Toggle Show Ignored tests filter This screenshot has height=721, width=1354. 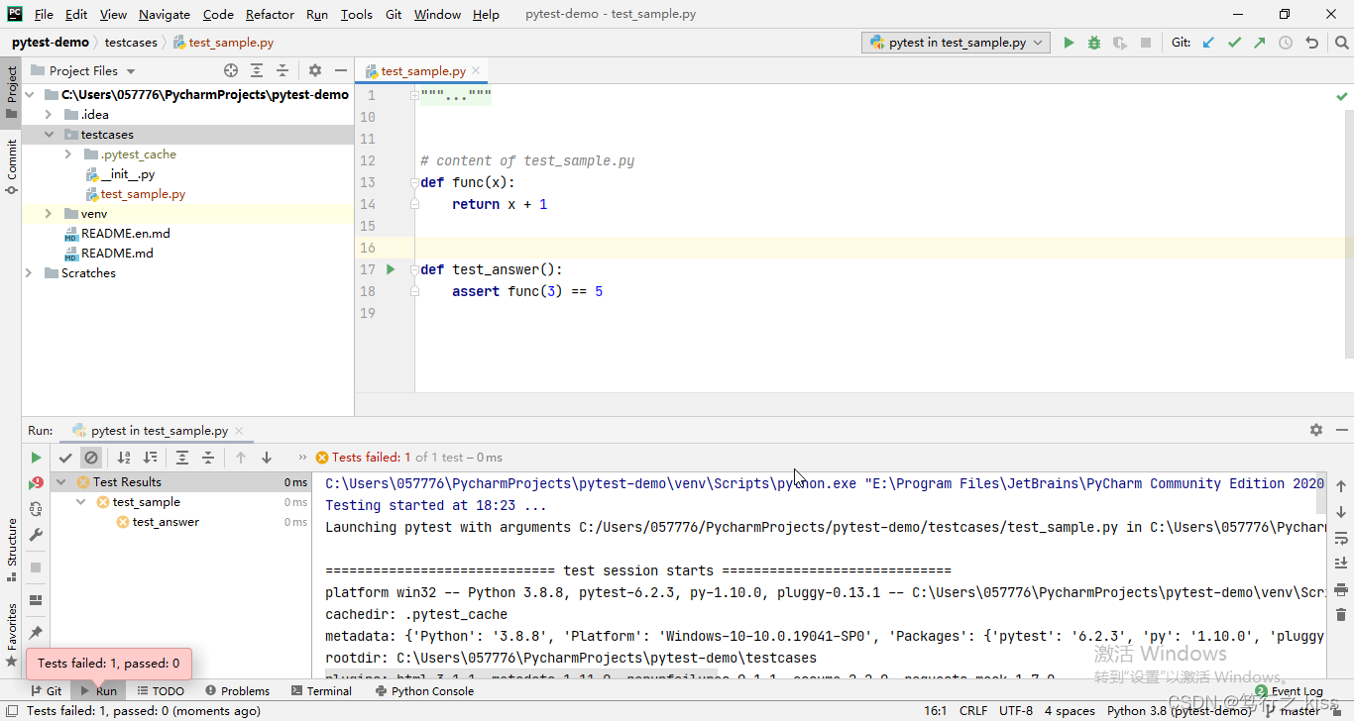coord(91,458)
